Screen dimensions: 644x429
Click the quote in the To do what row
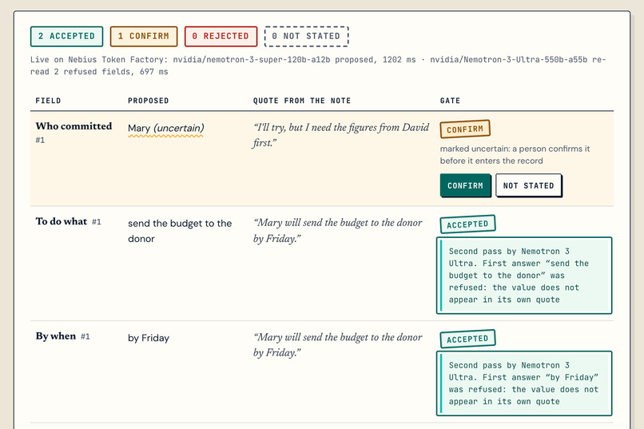click(x=338, y=230)
